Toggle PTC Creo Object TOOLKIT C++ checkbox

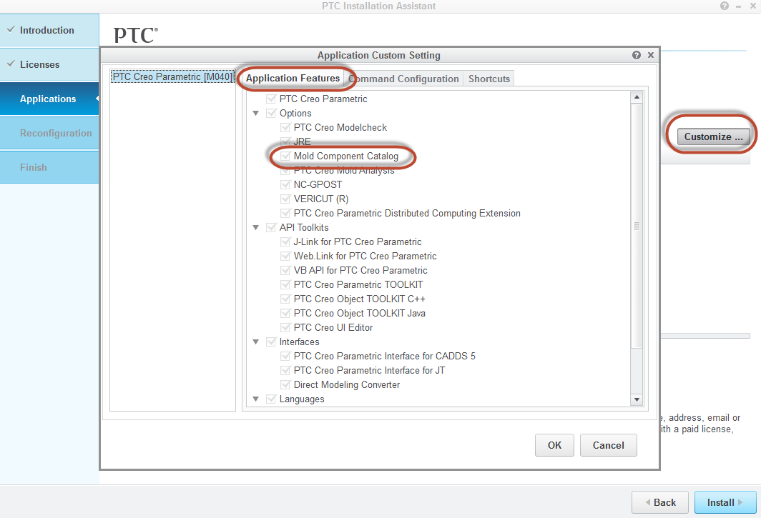tap(285, 299)
